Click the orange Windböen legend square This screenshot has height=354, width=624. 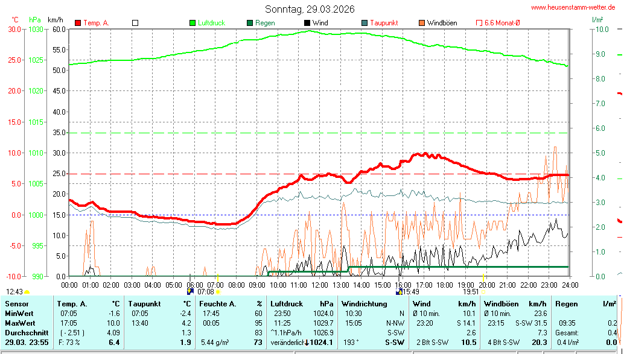point(422,23)
